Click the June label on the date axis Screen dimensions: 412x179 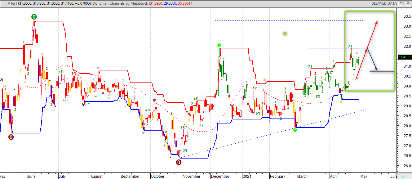pyautogui.click(x=31, y=176)
